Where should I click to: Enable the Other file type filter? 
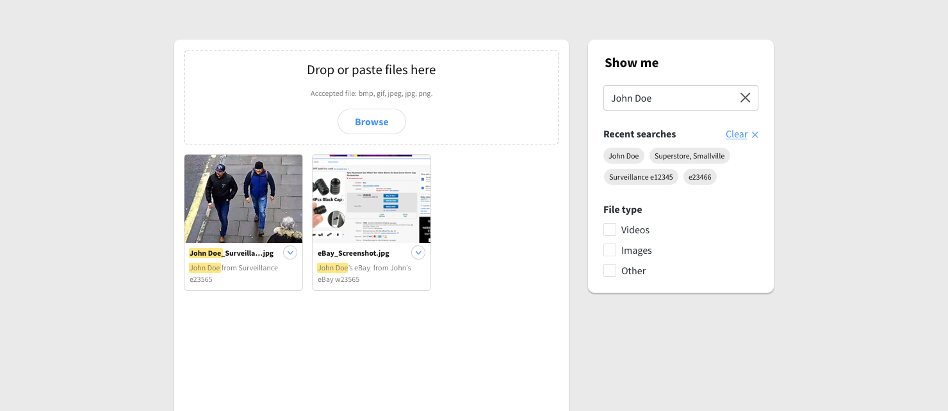click(609, 270)
